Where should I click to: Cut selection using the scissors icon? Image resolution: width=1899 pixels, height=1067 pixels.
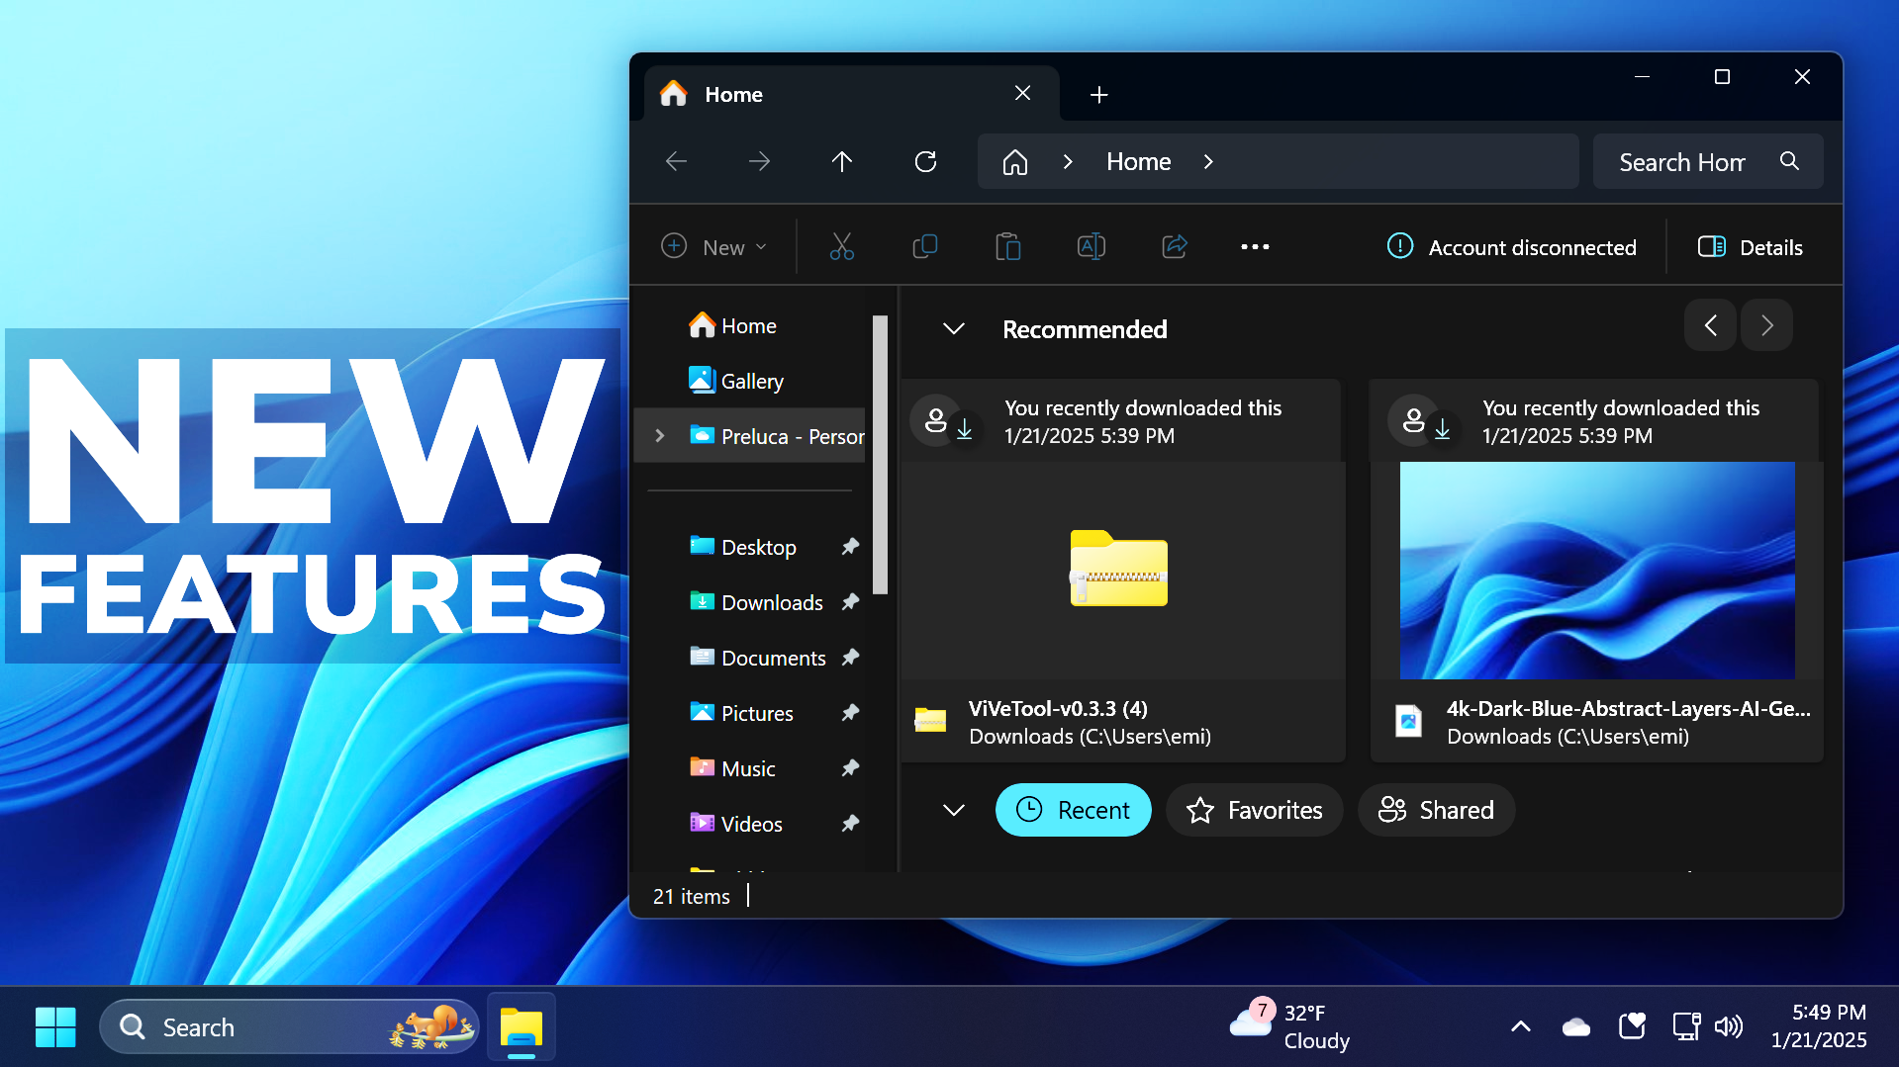(x=841, y=246)
